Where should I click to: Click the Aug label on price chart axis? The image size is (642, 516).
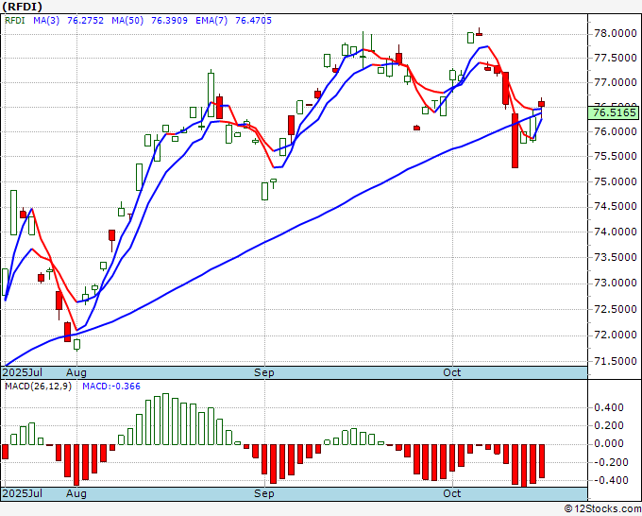pos(76,372)
